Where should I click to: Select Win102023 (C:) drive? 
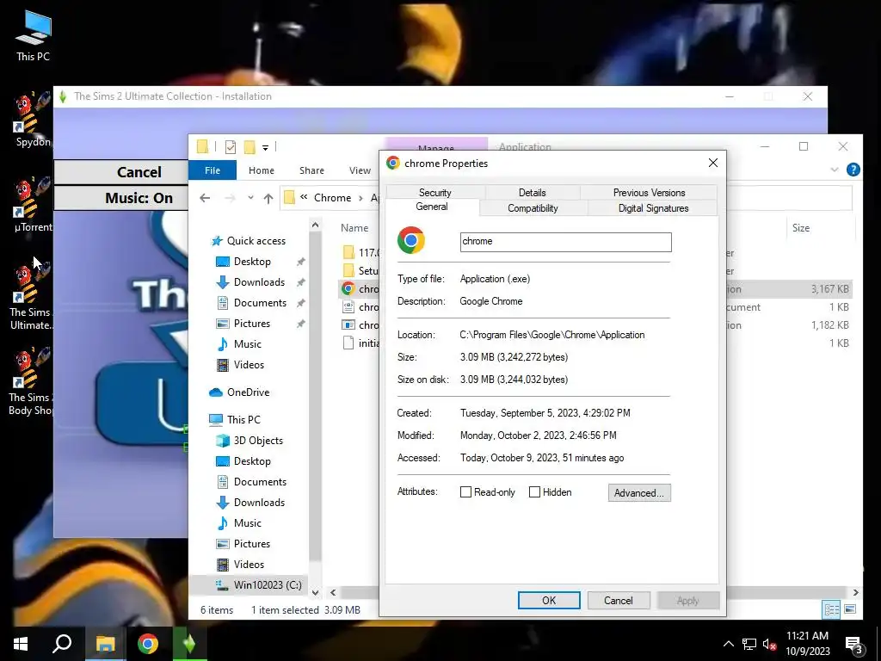coord(258,585)
